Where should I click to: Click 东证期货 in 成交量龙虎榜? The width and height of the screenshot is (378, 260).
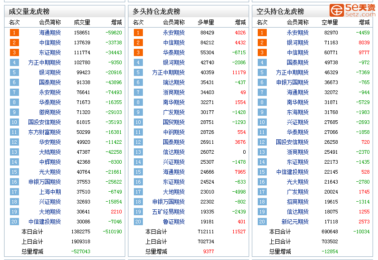pyautogui.click(x=50, y=52)
